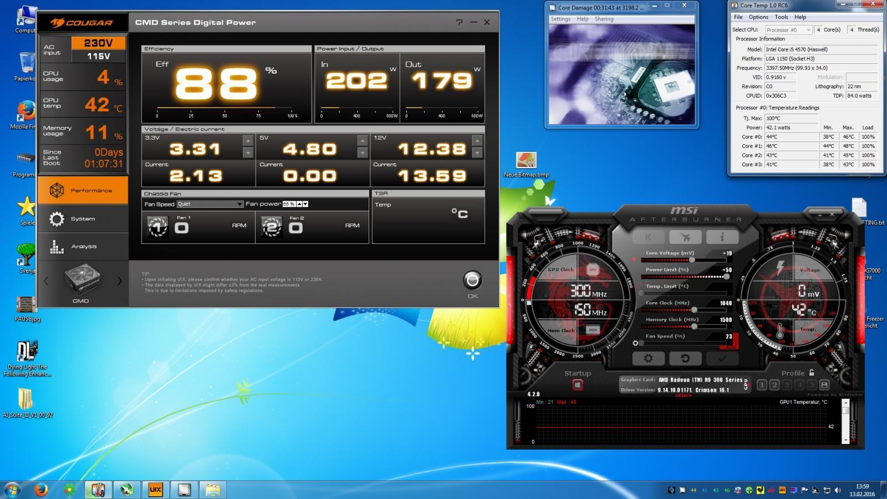Click the Temp. Limit slider handle
The width and height of the screenshot is (887, 499).
641,293
